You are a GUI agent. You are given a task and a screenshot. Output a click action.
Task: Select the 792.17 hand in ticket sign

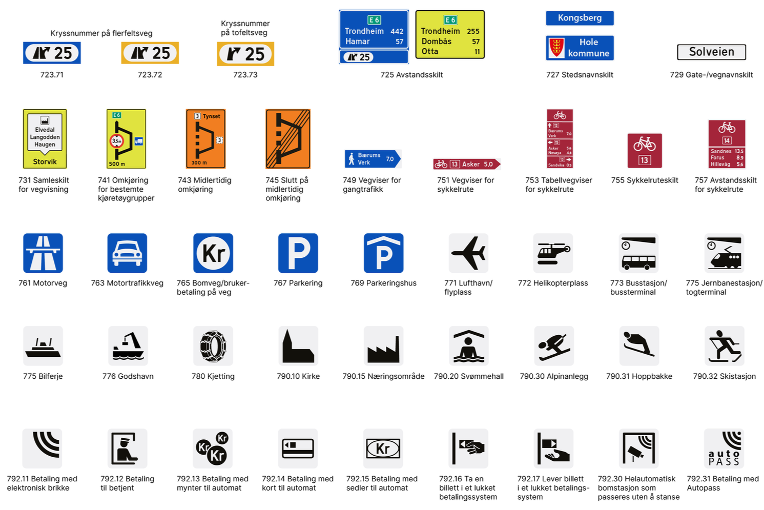pyautogui.click(x=553, y=448)
